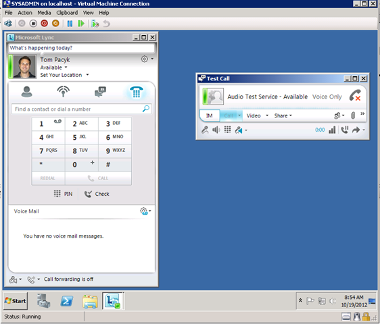Click the Lync options gear icon
The image size is (380, 324).
[x=145, y=59]
